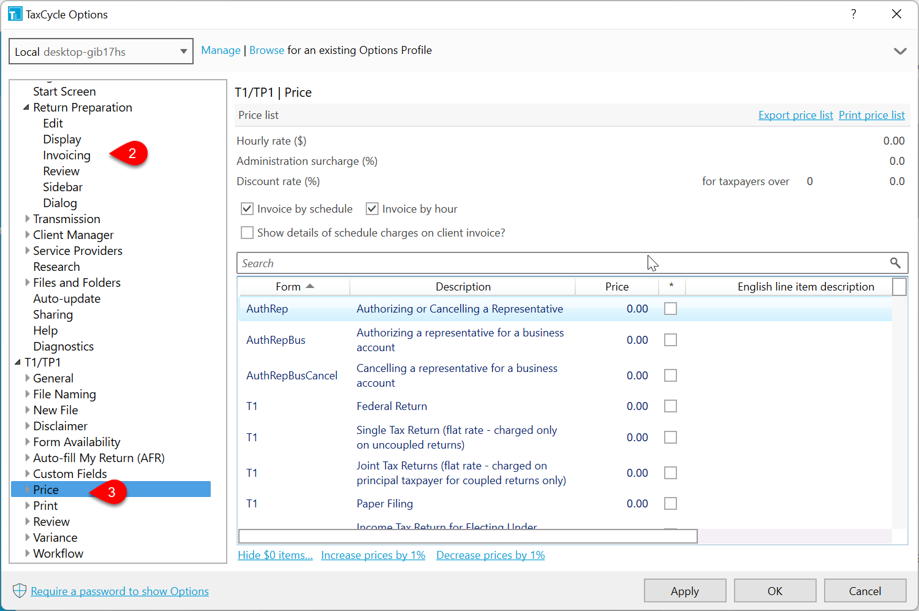Check the AuthRepBusCancel row checkbox
Screen dimensions: 919x611
coord(671,375)
